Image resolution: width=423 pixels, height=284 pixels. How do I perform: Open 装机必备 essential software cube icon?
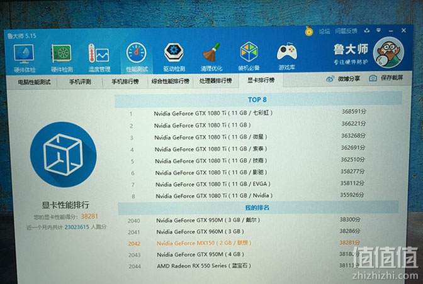[249, 57]
